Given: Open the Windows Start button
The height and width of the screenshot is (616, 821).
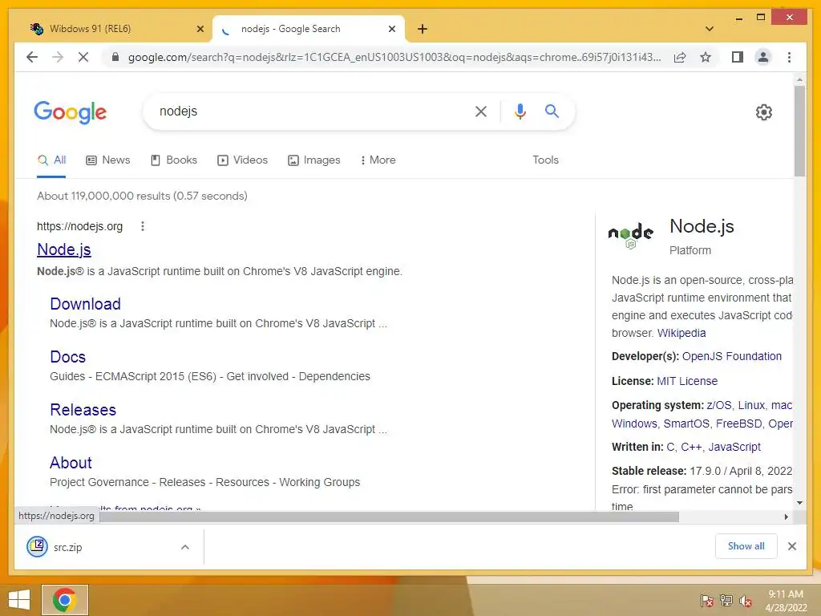Looking at the screenshot, I should [19, 600].
